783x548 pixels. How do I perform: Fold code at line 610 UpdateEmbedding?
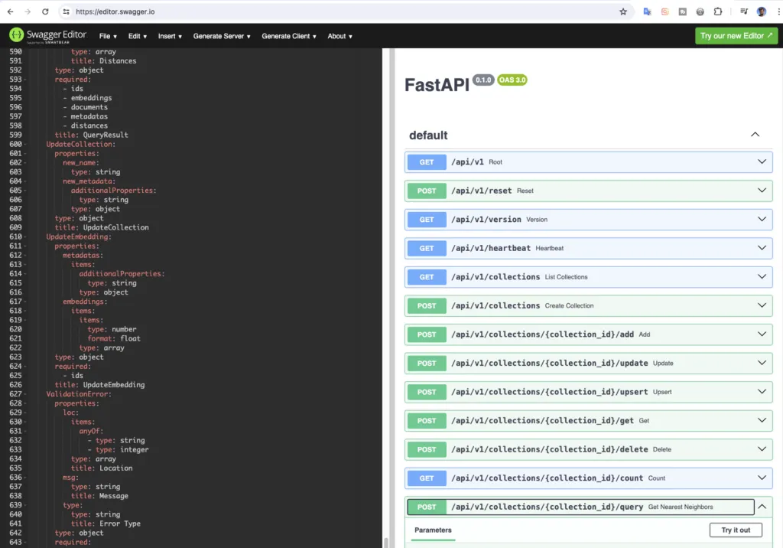[25, 237]
